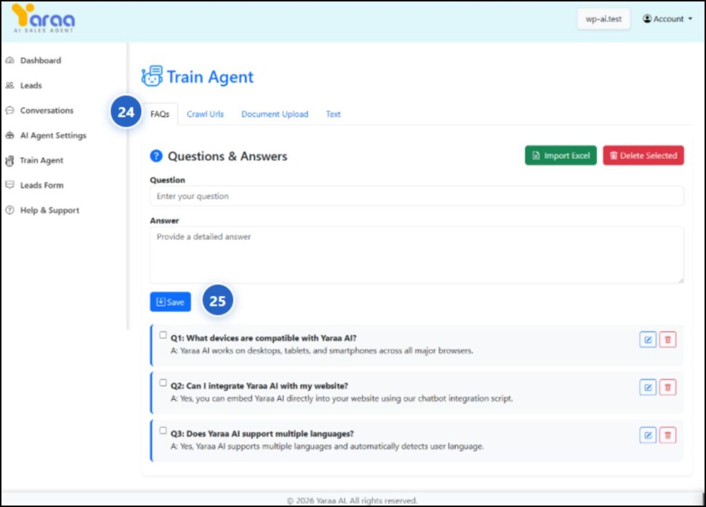
Task: Click the wp-ai.test site button
Action: click(x=603, y=19)
